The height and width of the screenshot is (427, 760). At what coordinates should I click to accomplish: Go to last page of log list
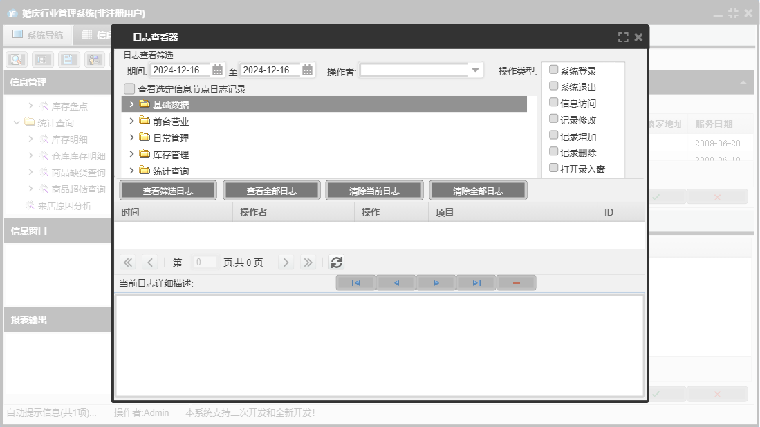(x=308, y=263)
